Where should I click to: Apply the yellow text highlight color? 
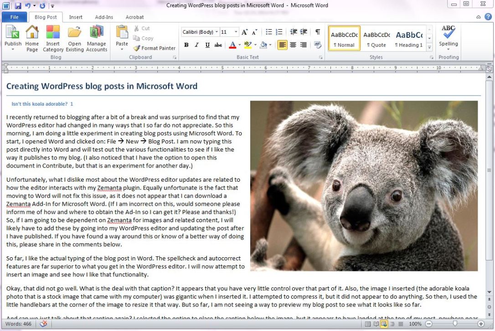tap(248, 45)
